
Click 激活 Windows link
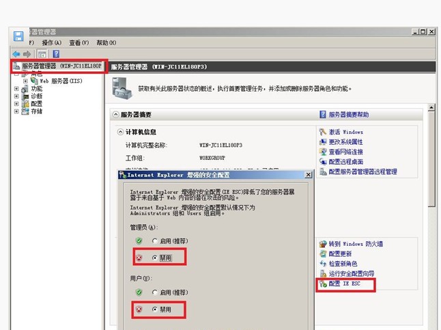(x=346, y=132)
